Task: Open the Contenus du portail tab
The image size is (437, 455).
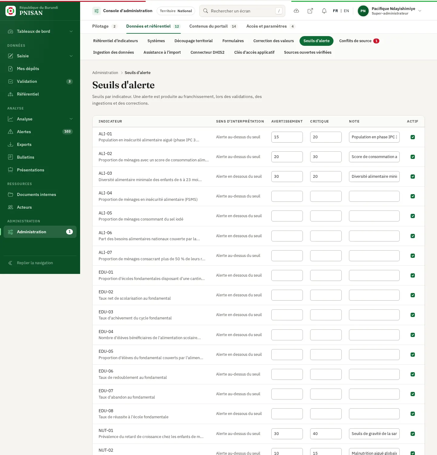Action: 213,26
